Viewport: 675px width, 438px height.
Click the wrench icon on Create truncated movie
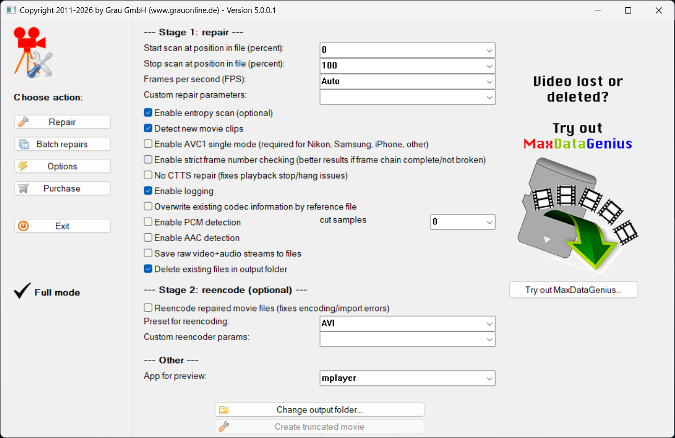pos(224,427)
